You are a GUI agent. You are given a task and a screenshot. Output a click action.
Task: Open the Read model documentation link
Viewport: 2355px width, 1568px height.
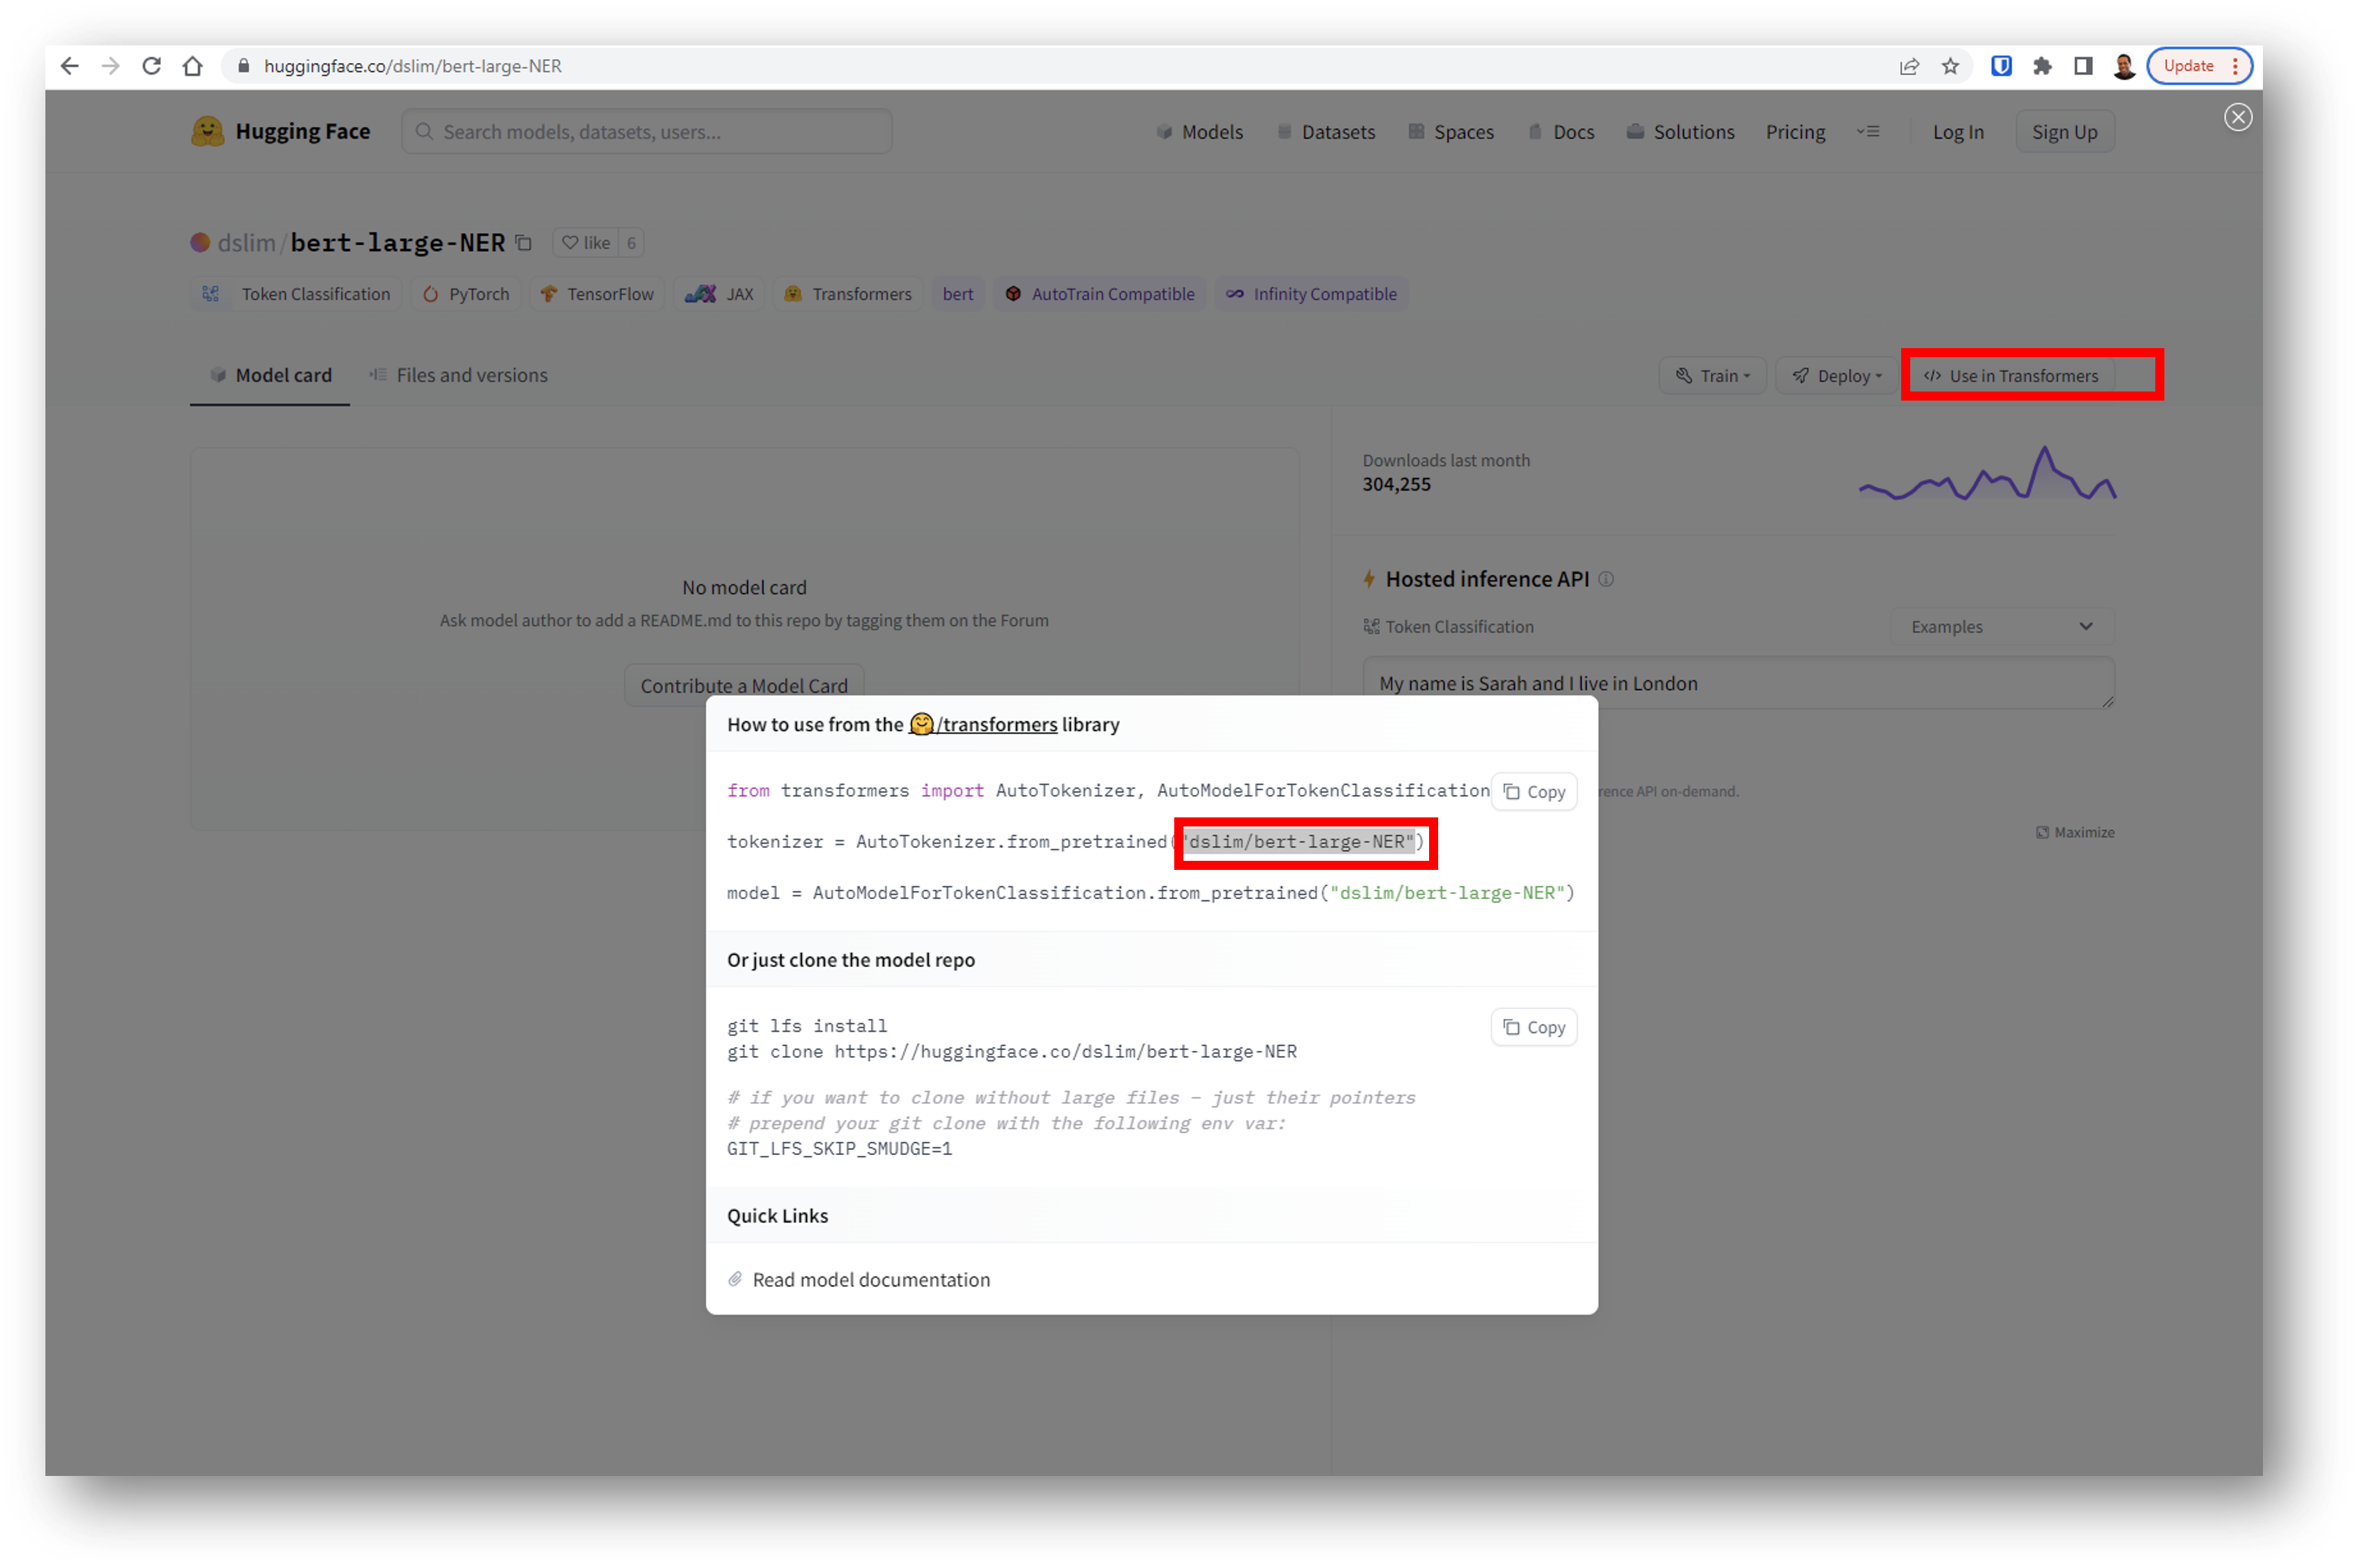click(870, 1280)
